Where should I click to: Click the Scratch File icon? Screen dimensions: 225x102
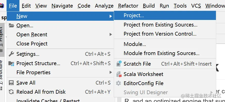pyautogui.click(x=119, y=64)
